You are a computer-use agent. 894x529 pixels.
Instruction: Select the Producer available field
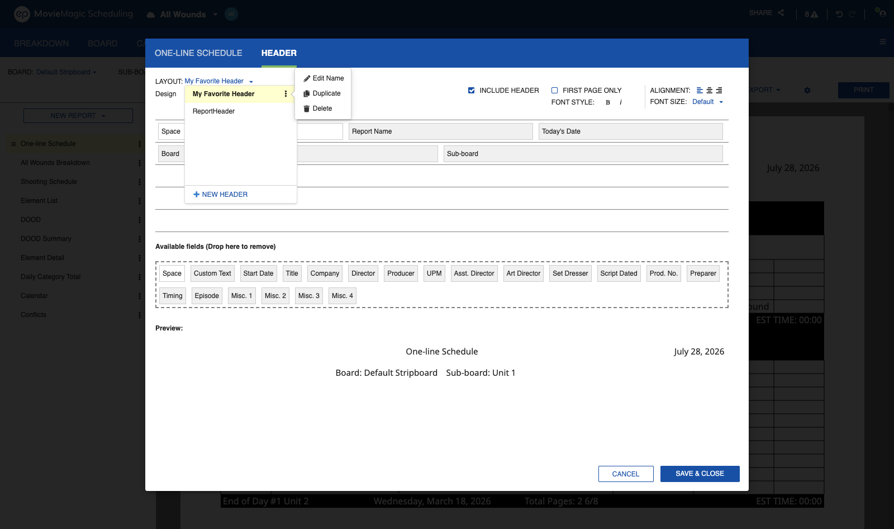(x=401, y=273)
